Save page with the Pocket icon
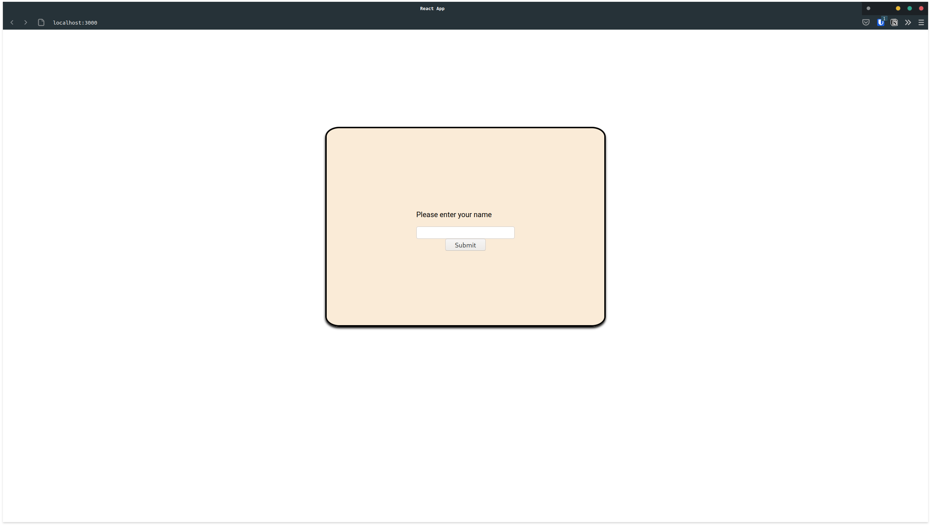 (866, 22)
